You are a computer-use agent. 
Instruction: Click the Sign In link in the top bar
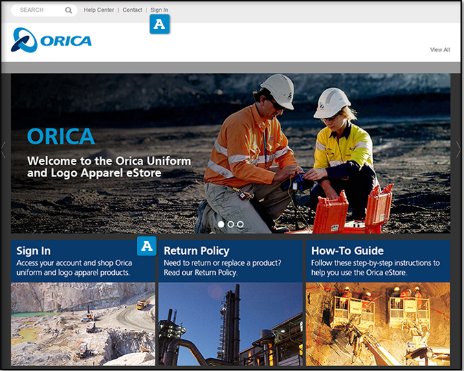coord(159,10)
